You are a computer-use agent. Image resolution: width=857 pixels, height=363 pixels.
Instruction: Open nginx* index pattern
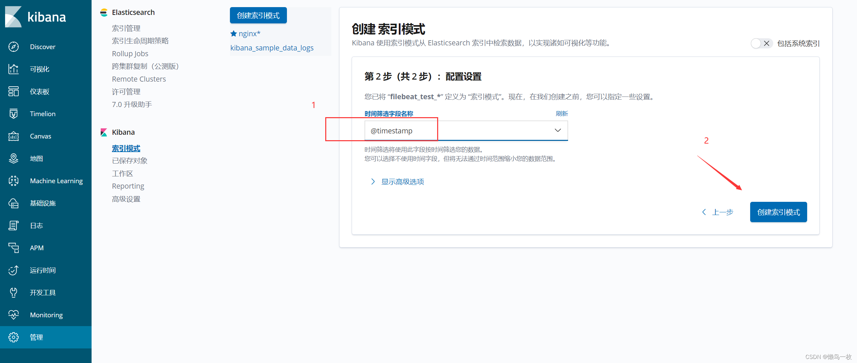(x=250, y=34)
